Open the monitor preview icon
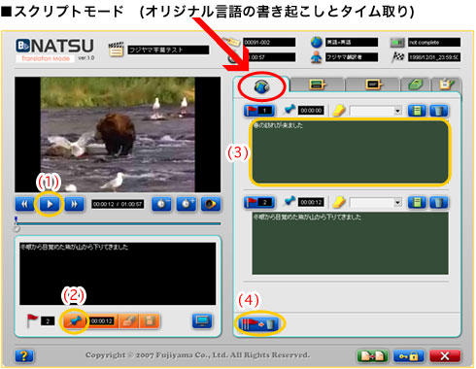The height and width of the screenshot is (369, 476). tap(202, 320)
